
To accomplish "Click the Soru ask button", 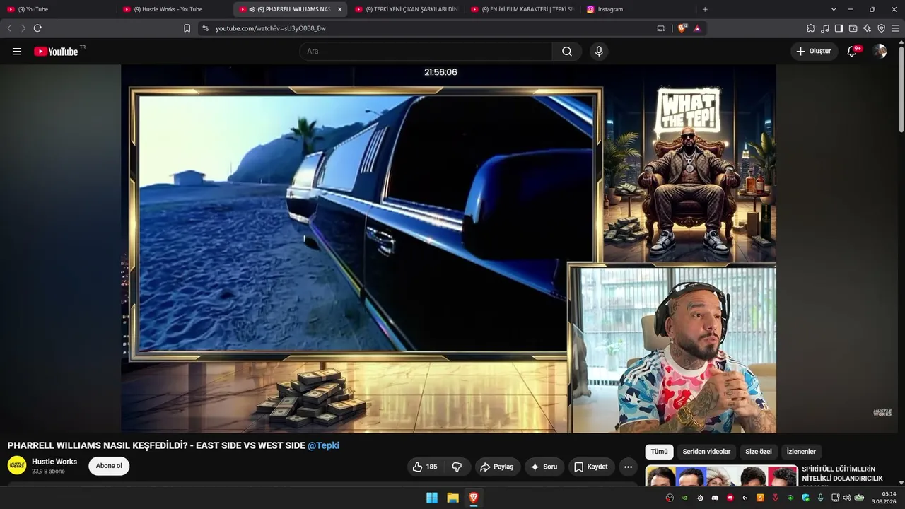I will pyautogui.click(x=544, y=467).
